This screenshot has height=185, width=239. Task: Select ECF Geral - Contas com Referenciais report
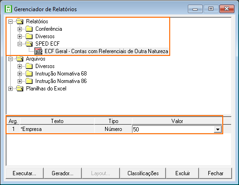pyautogui.click(x=106, y=51)
